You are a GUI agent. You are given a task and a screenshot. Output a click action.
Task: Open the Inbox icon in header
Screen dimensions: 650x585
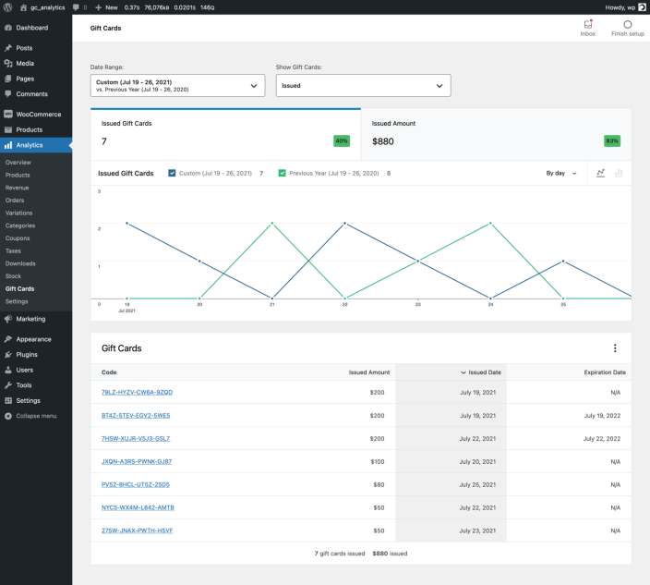[x=587, y=25]
